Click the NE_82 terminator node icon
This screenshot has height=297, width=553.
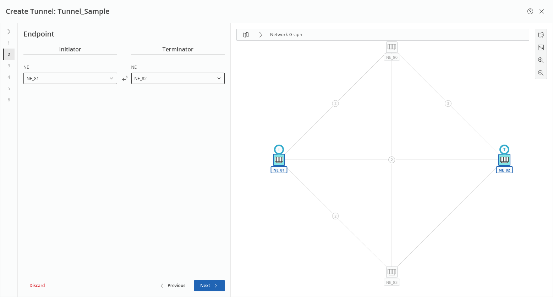504,160
